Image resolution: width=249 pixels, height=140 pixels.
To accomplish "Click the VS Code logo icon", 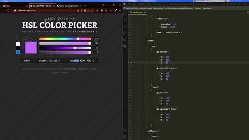I will coord(124,4).
